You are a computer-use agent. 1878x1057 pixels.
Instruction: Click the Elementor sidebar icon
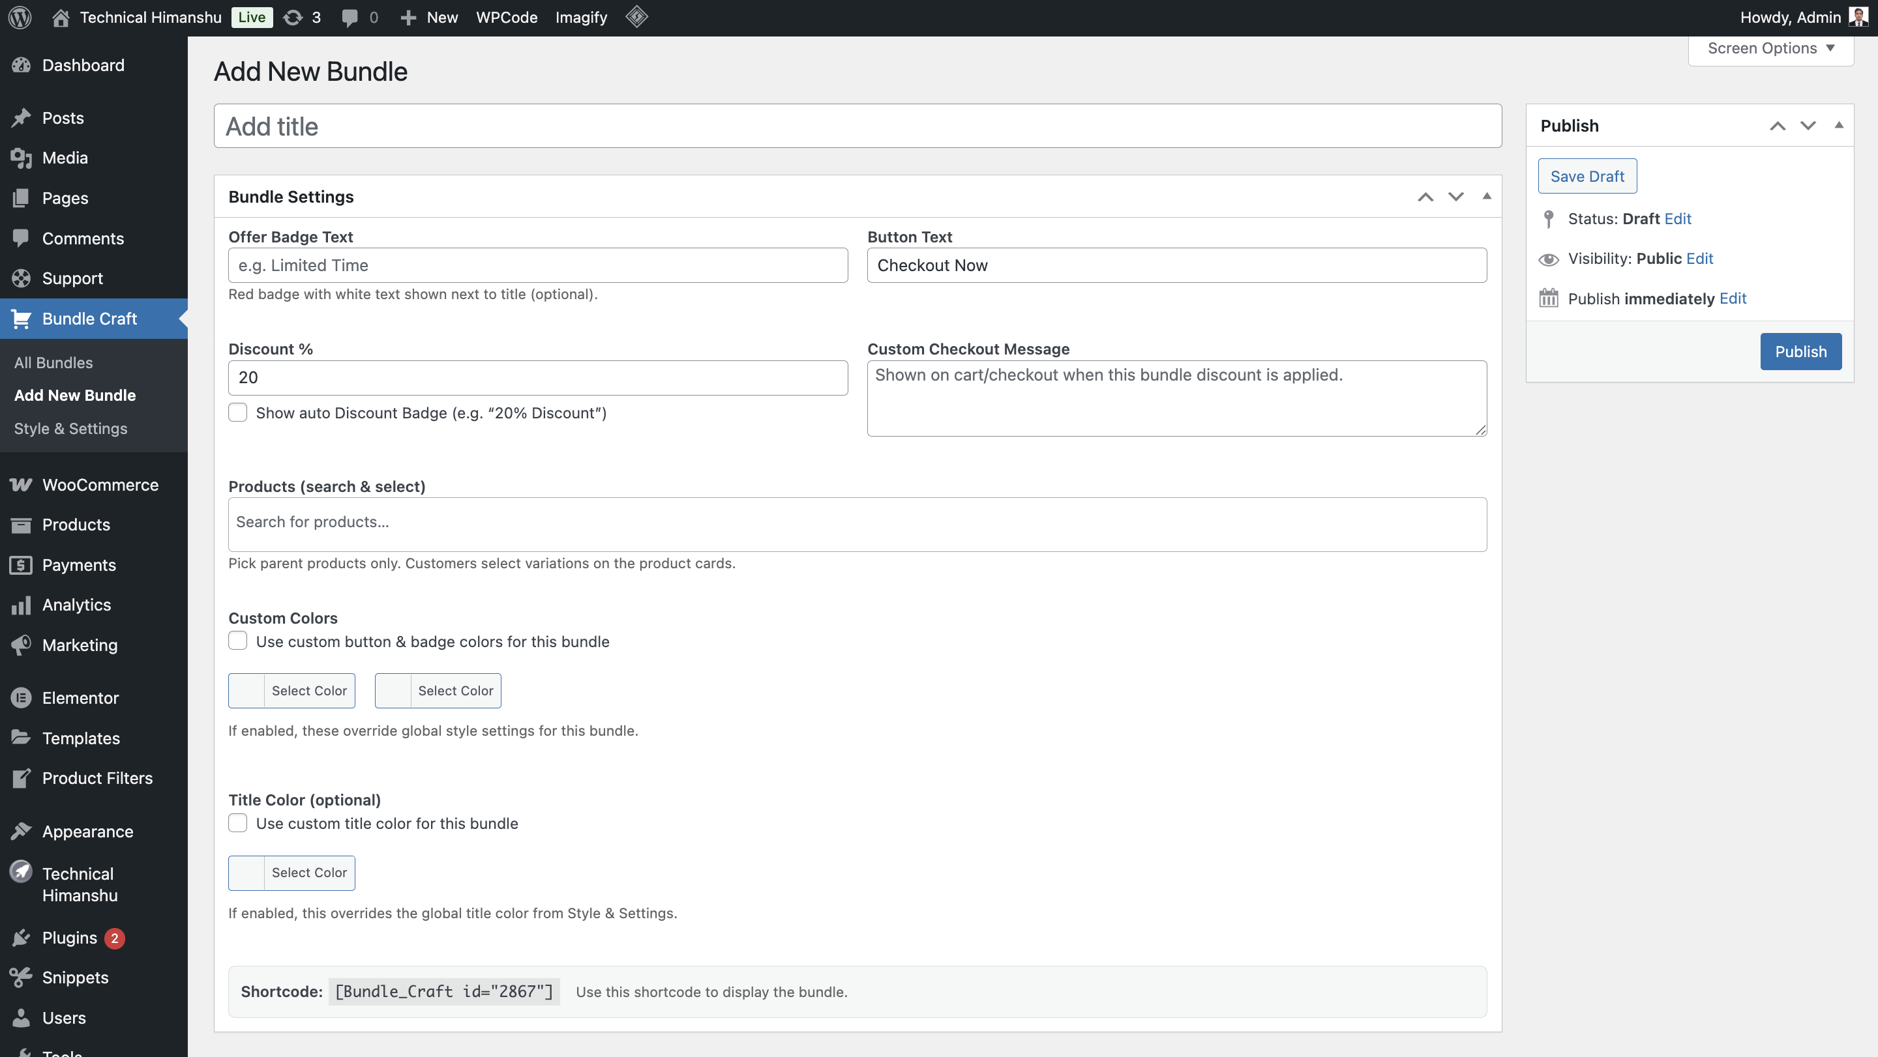coord(21,698)
